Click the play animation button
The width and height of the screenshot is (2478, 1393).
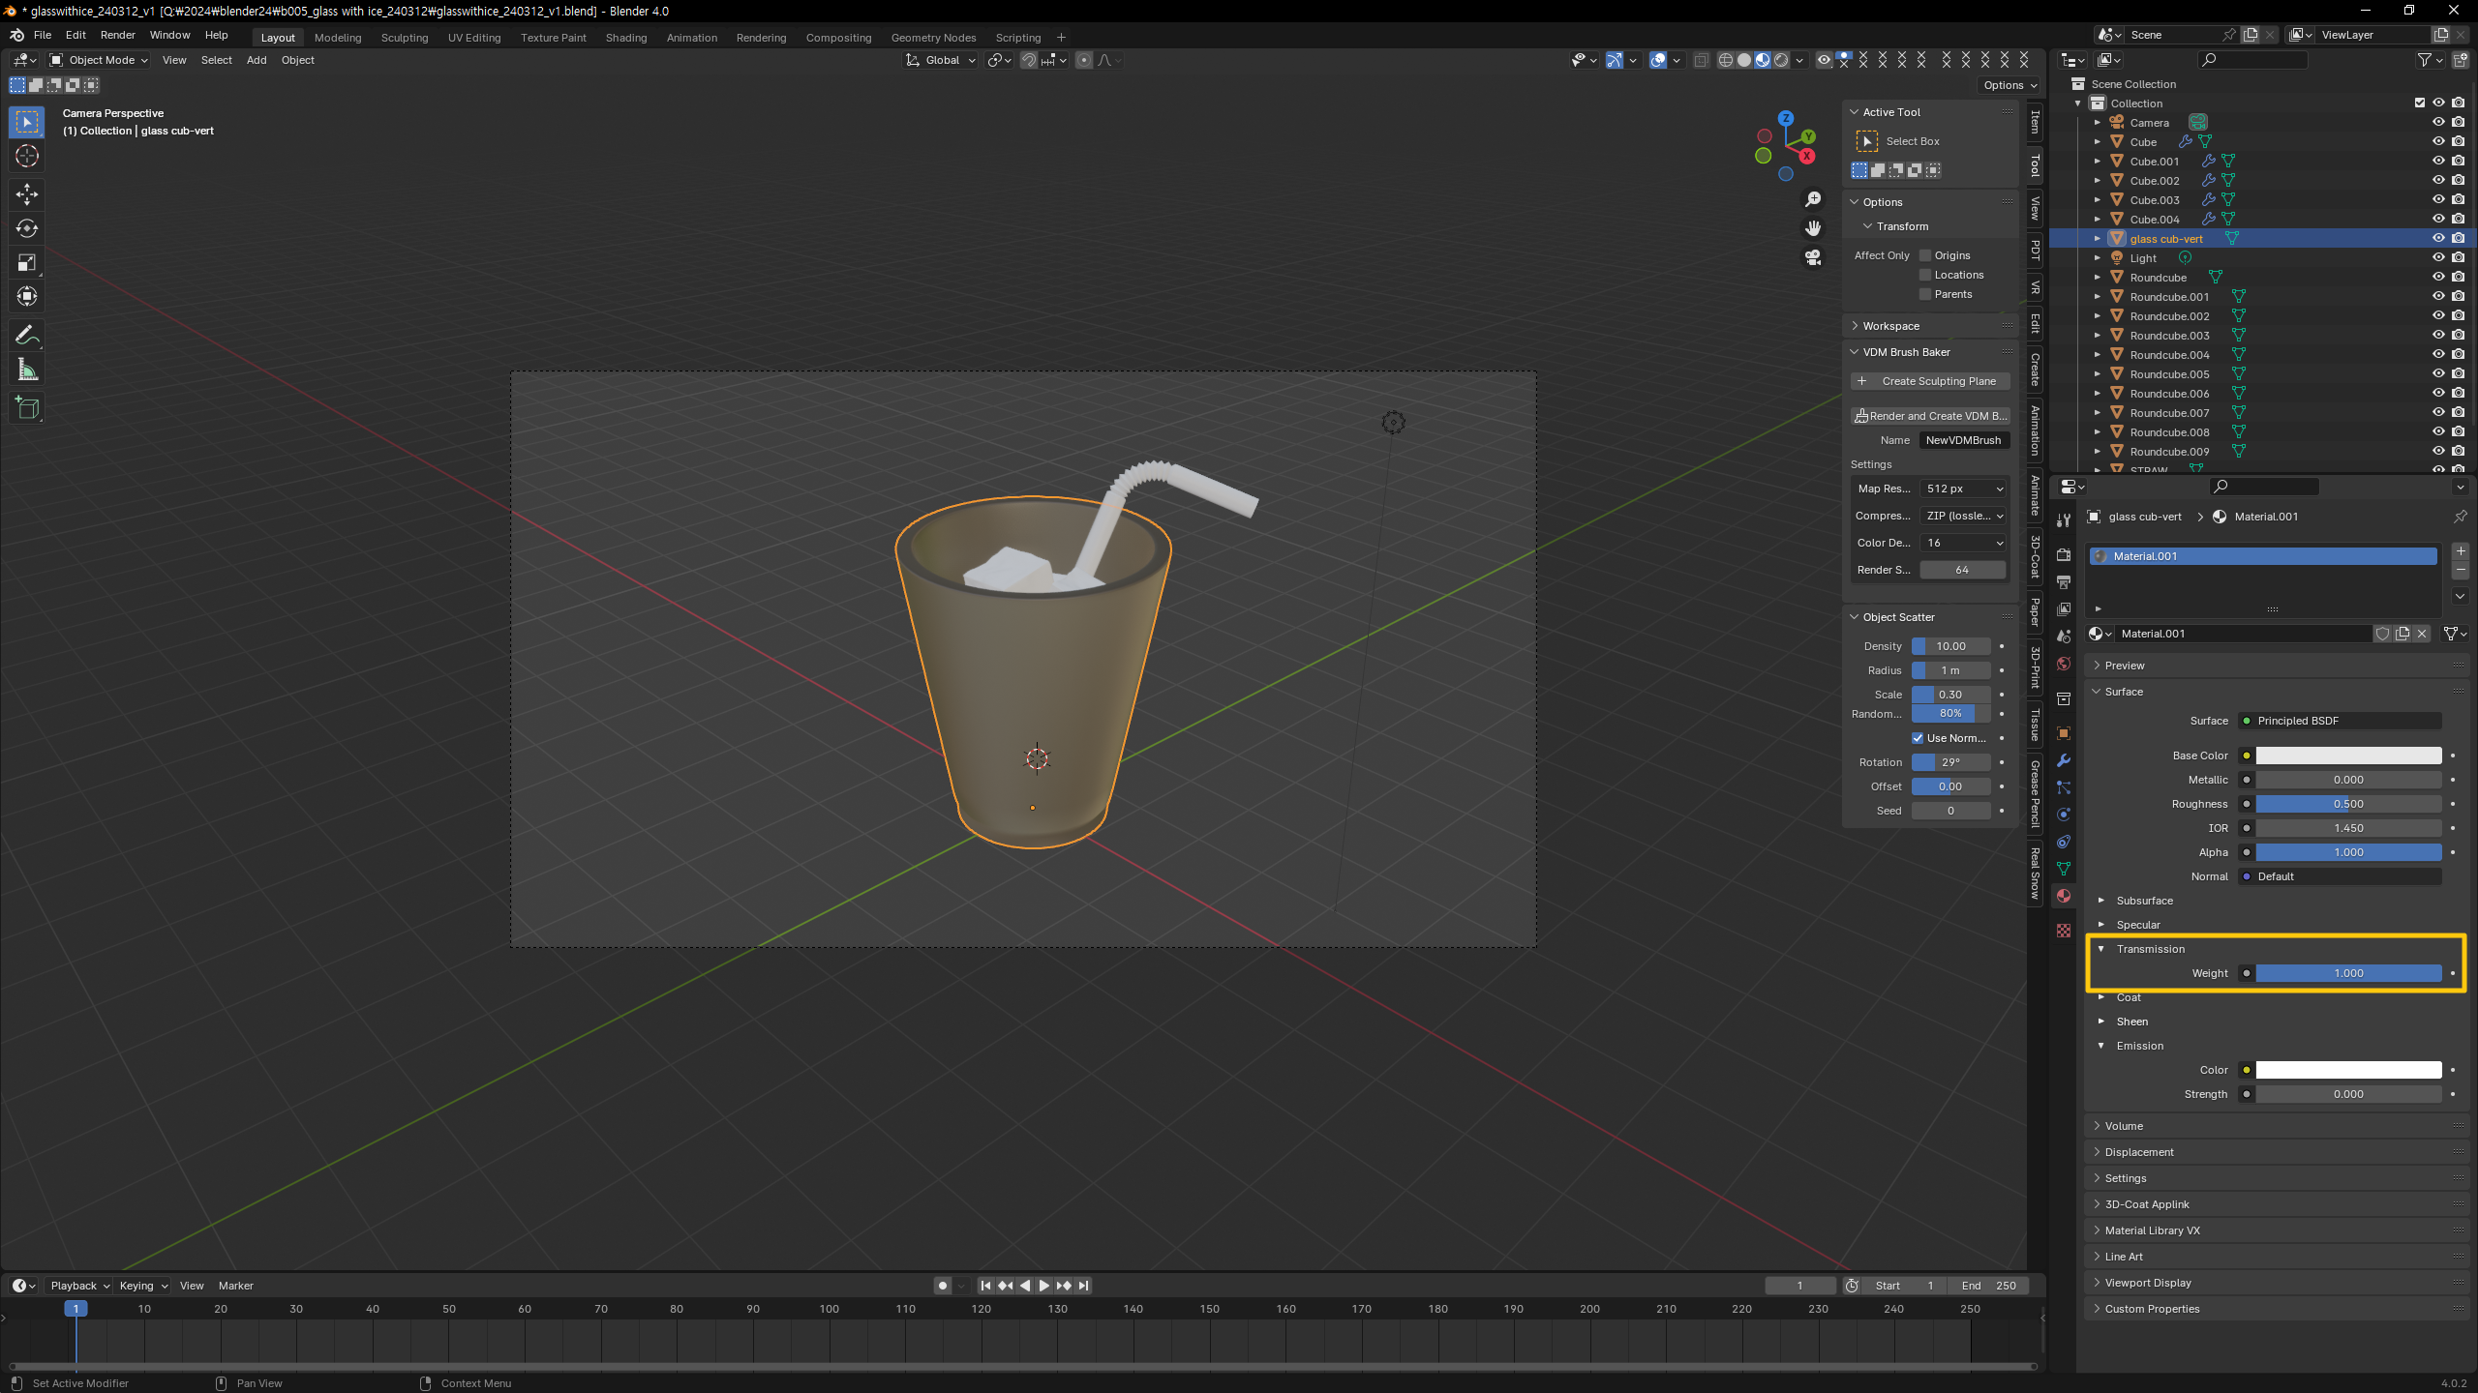coord(1043,1286)
